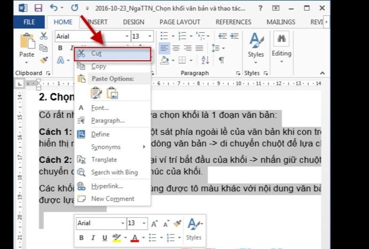The height and width of the screenshot is (249, 369).
Task: Click the Save icon in the title bar
Action: [38, 8]
